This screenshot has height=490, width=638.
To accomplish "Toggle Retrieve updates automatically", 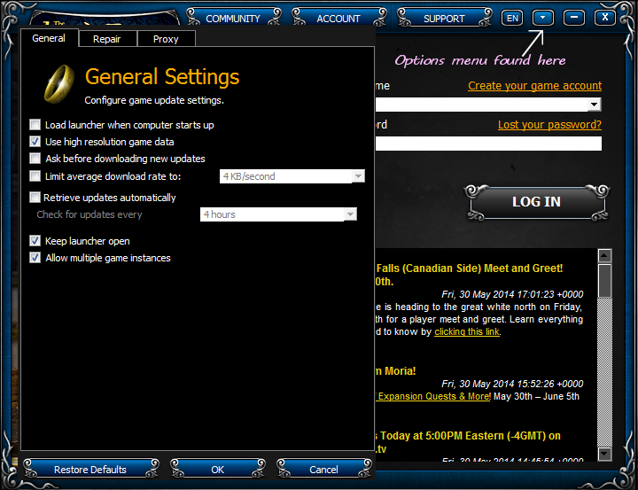I will coord(35,198).
